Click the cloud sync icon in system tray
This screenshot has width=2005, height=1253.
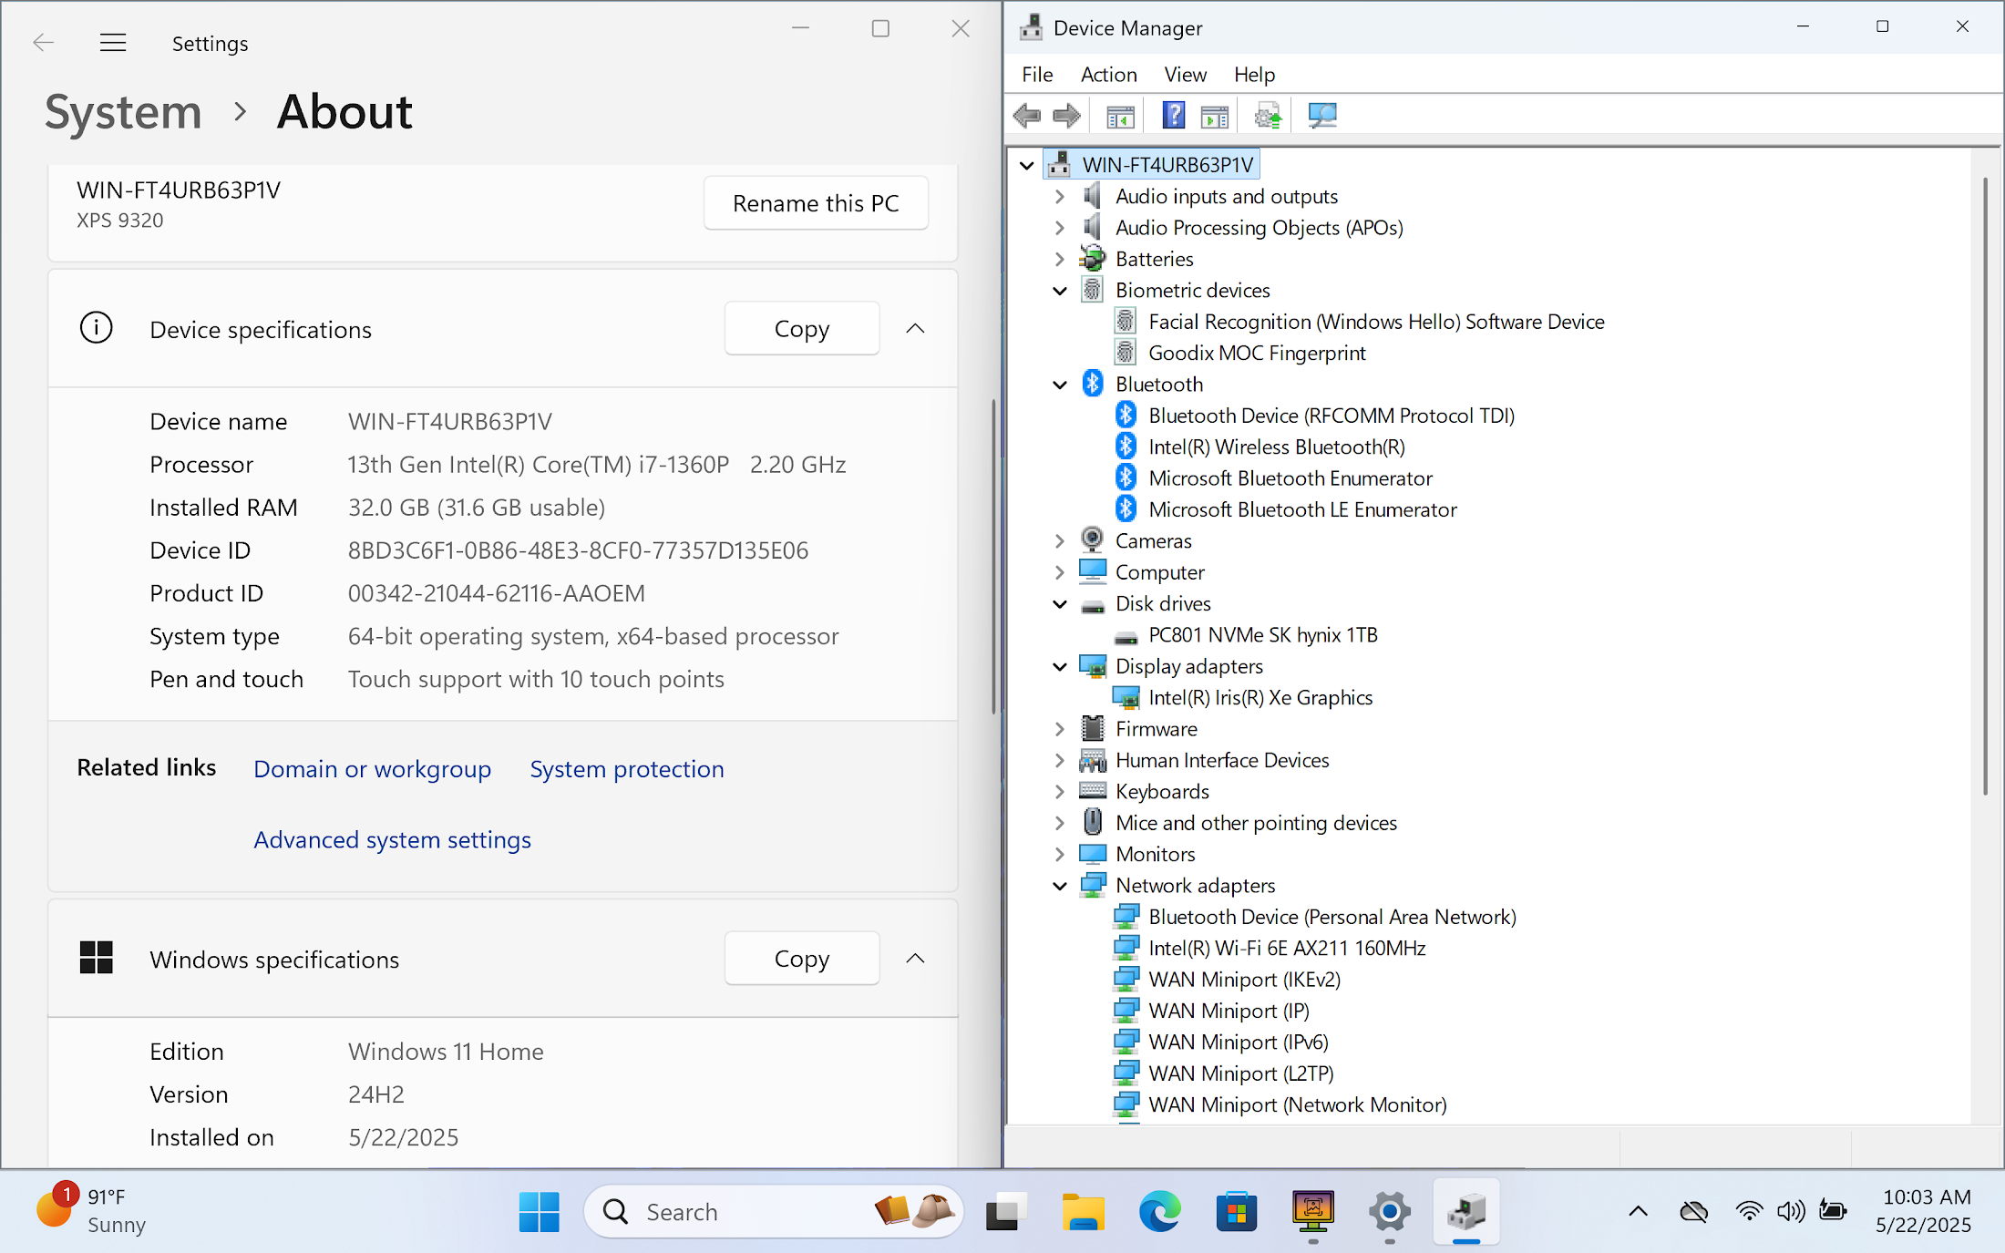tap(1693, 1211)
